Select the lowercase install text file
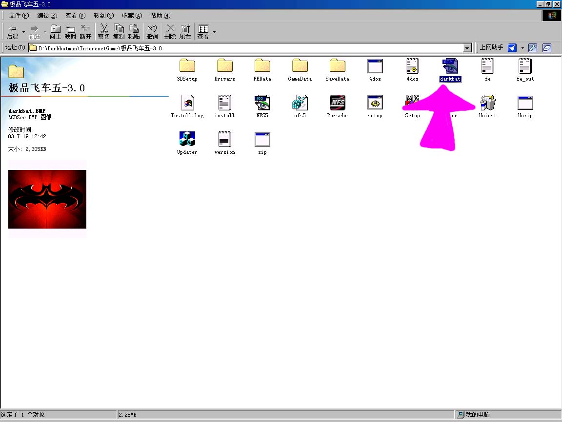The width and height of the screenshot is (562, 422). 225,106
